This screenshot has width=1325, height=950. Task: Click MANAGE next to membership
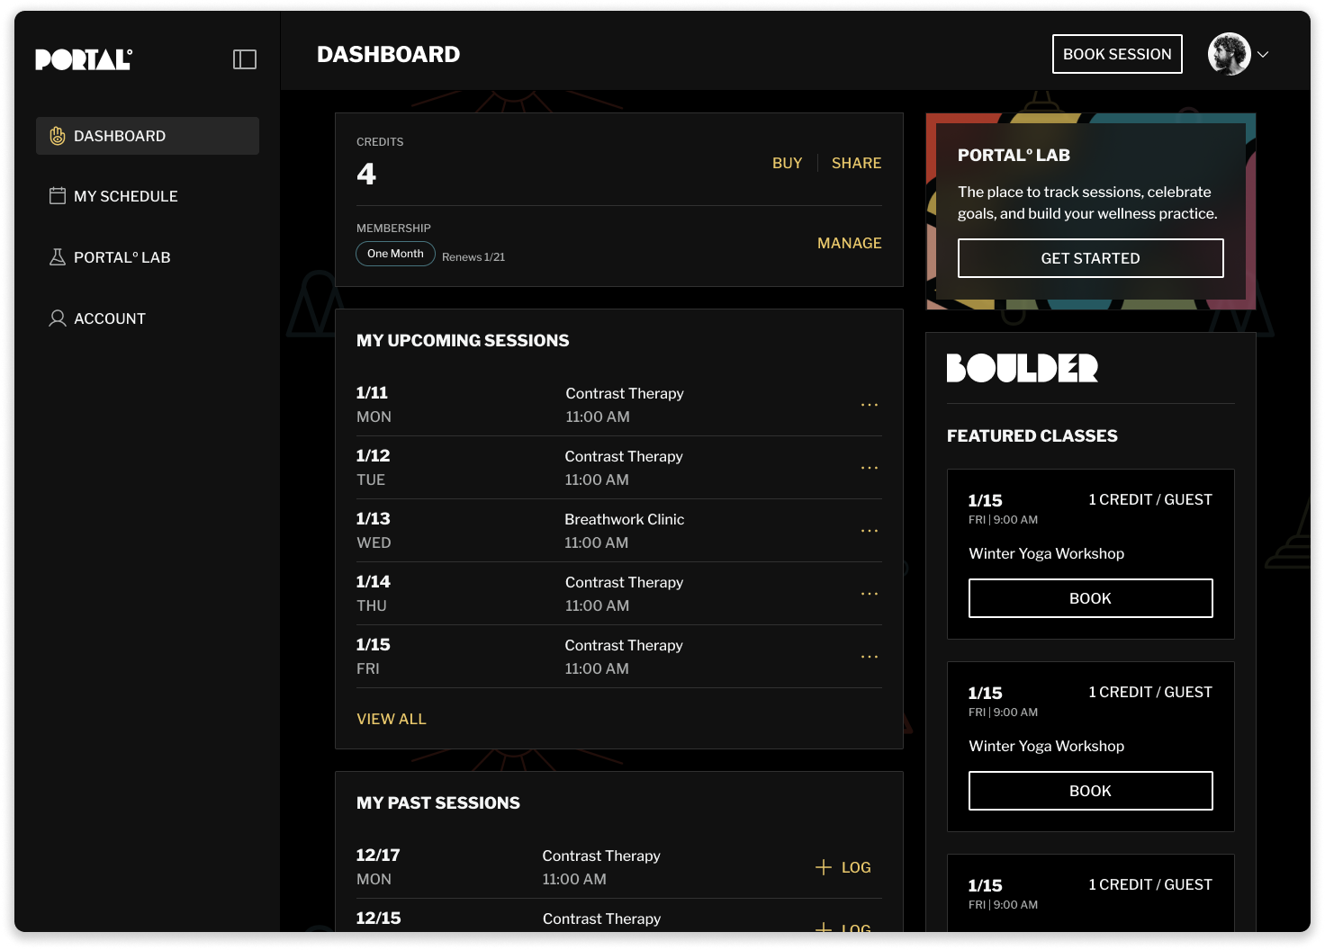(849, 243)
